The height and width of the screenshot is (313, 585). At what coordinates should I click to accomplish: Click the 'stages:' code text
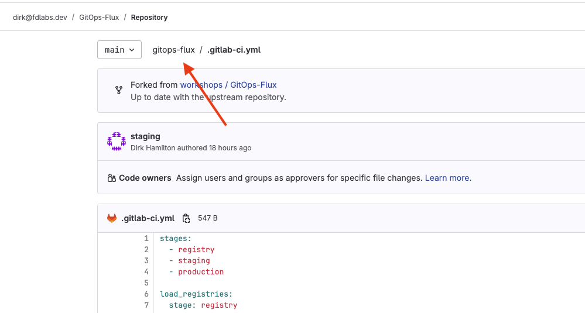tap(175, 239)
